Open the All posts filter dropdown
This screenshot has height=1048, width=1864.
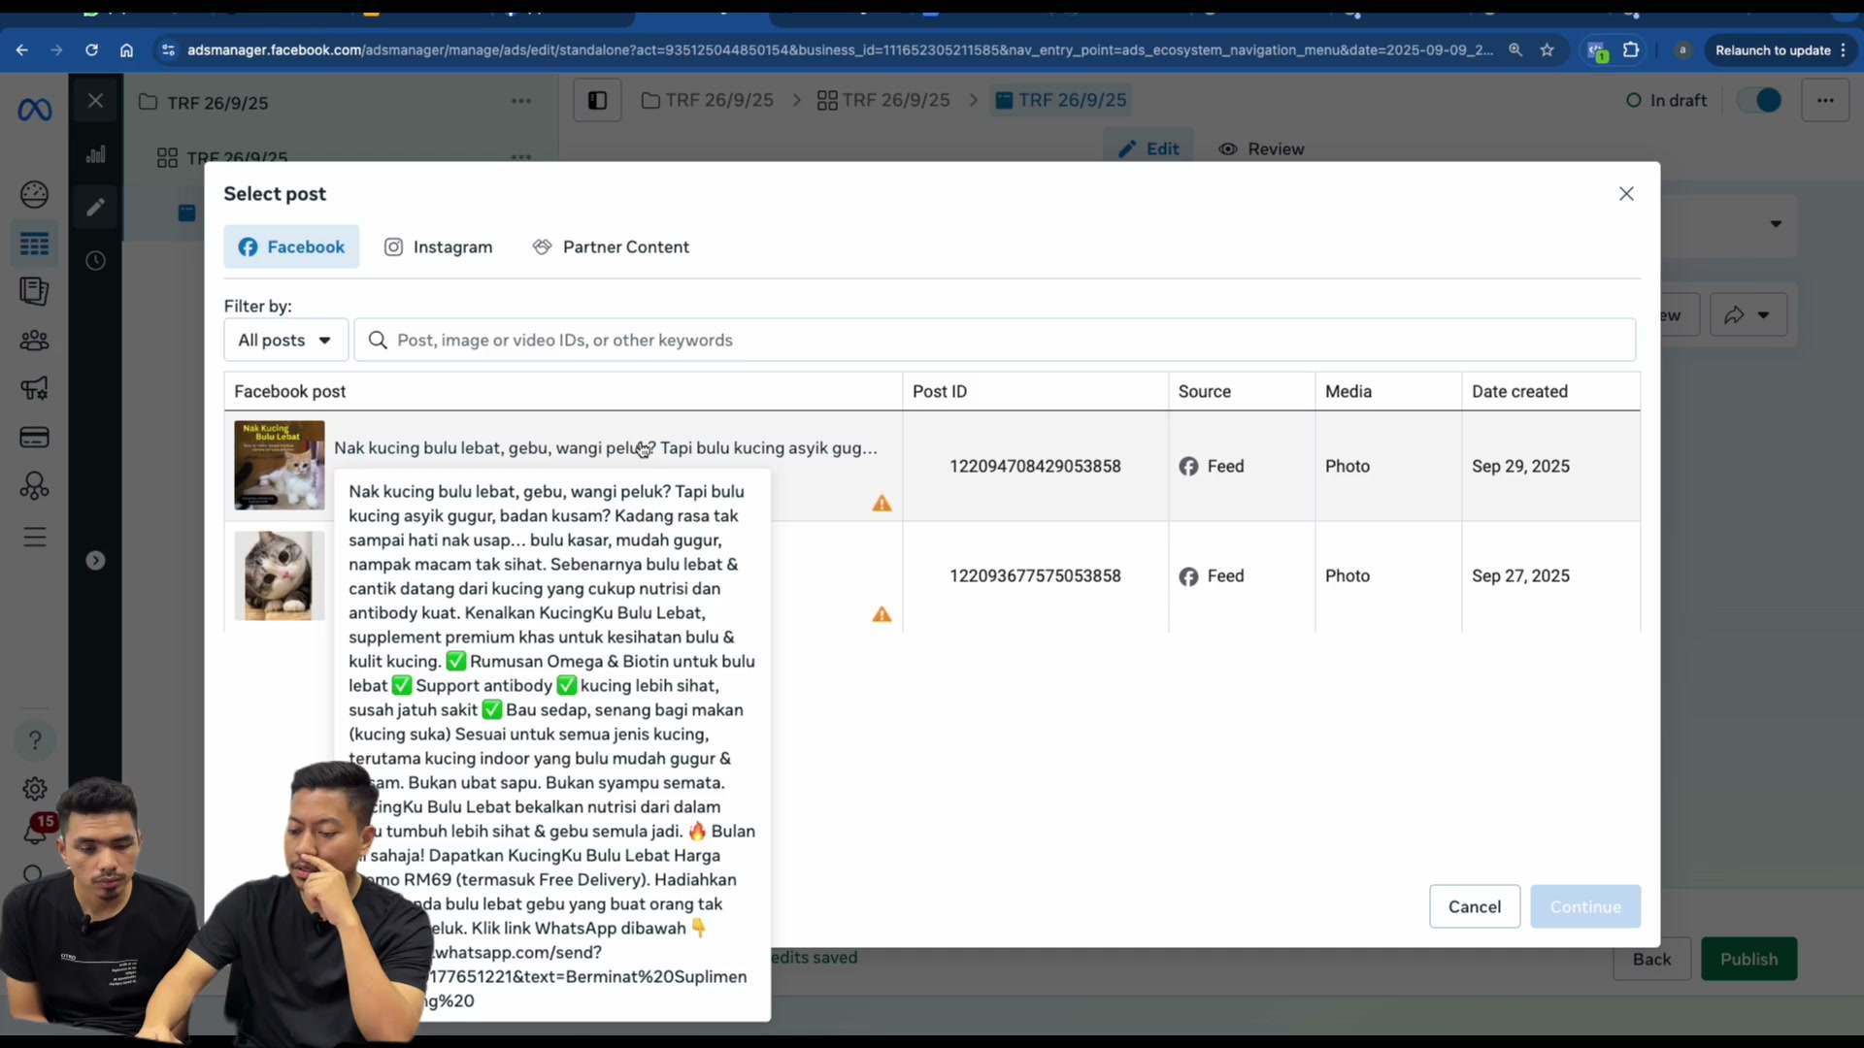pos(285,340)
